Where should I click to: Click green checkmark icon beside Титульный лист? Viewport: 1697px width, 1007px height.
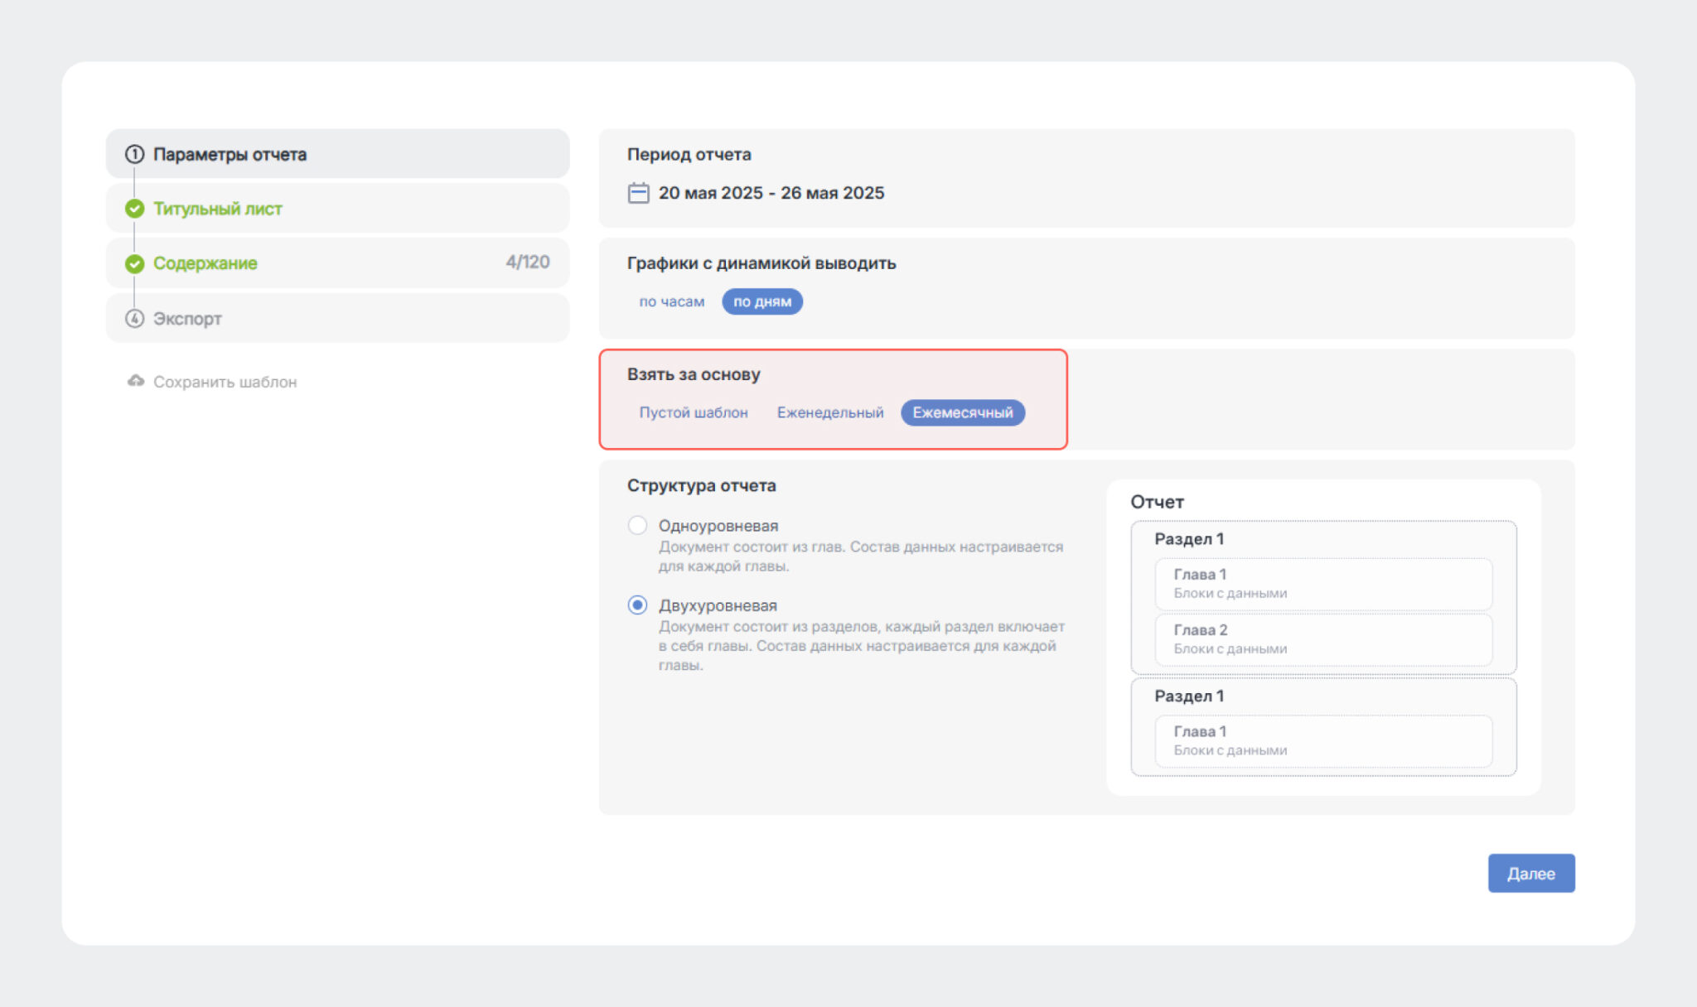pyautogui.click(x=134, y=209)
